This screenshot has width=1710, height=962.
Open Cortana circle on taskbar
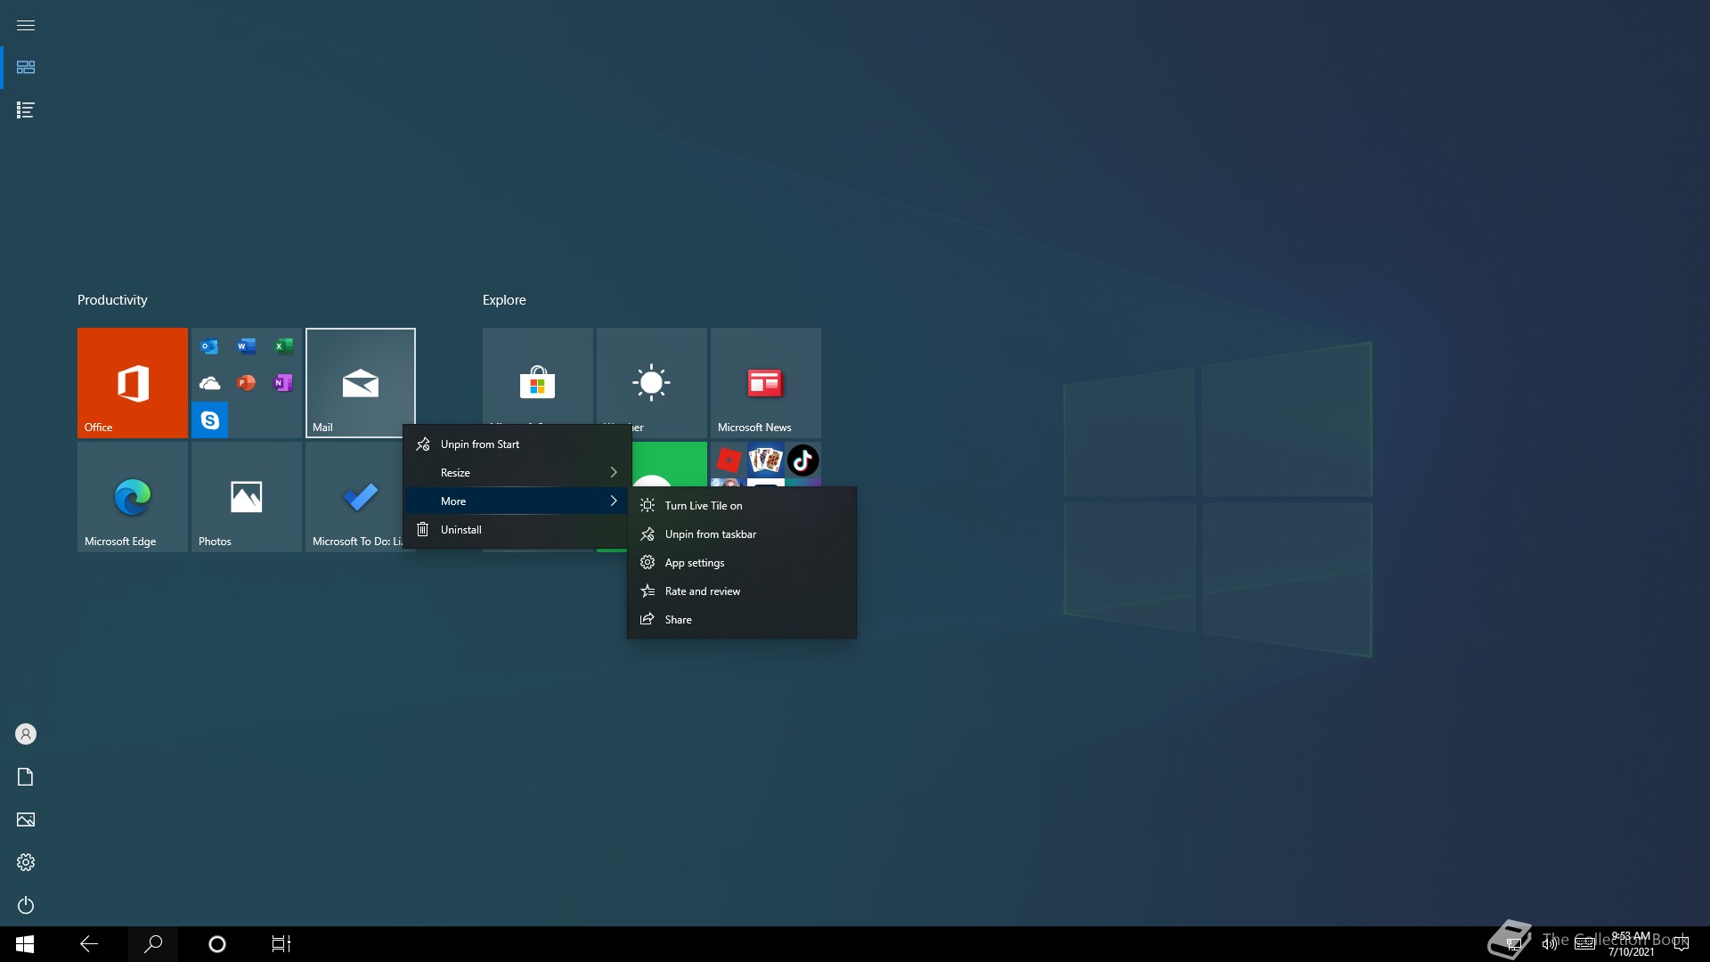(217, 944)
